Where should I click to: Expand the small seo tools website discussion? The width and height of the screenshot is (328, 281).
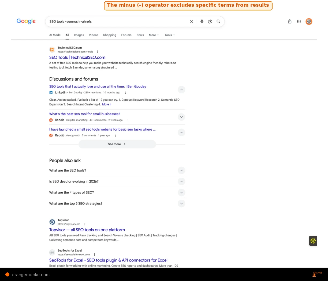point(181,132)
